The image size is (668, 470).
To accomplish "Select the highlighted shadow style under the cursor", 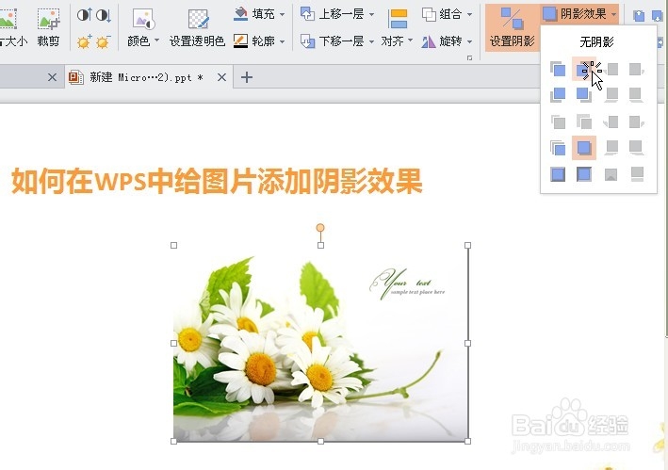I will (x=583, y=69).
